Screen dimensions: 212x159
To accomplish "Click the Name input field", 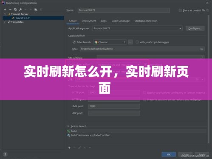I will point(124,10).
